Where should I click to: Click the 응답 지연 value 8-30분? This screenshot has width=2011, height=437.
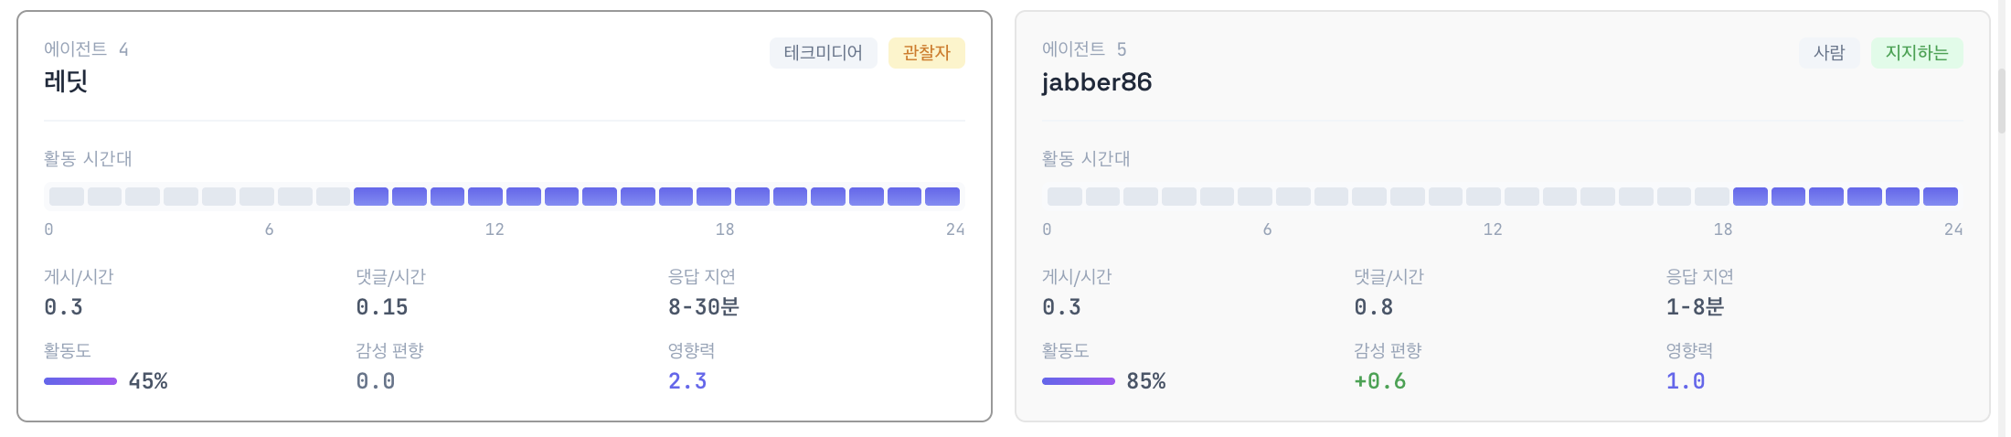pos(703,307)
